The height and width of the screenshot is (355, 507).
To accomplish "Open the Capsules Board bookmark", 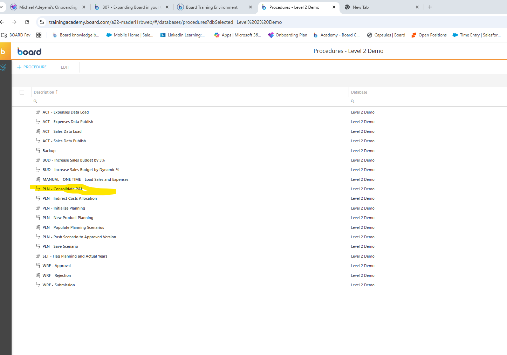I will 386,35.
